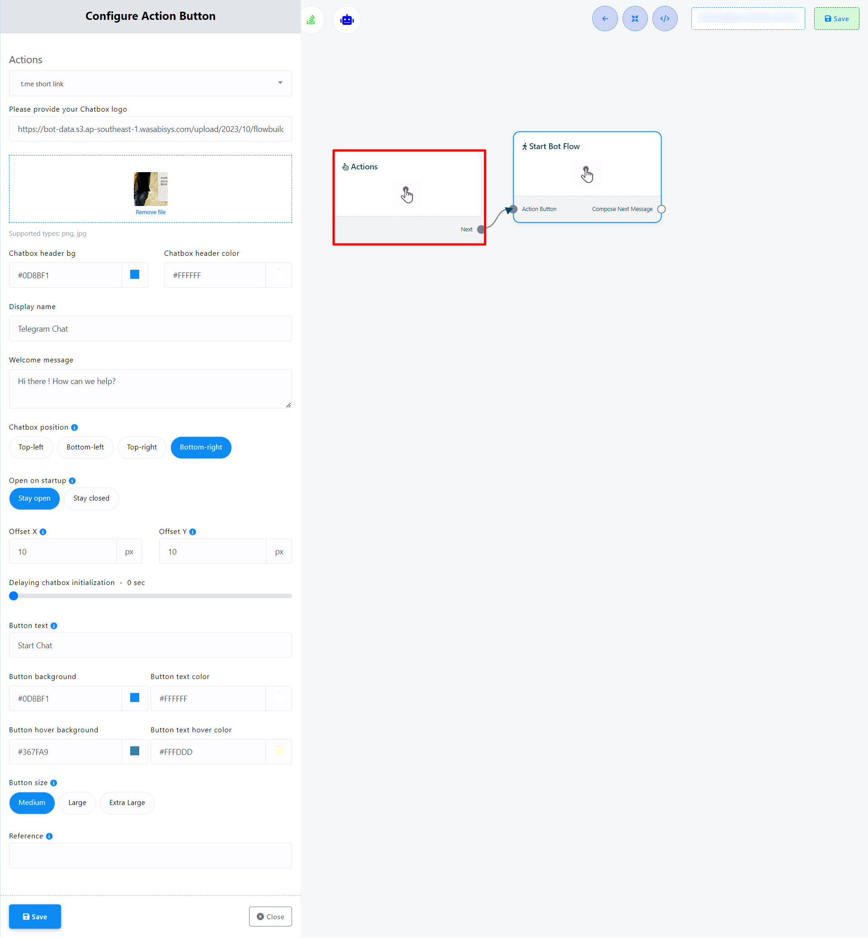Open the embed code icon button
Image resolution: width=868 pixels, height=938 pixels.
665,19
